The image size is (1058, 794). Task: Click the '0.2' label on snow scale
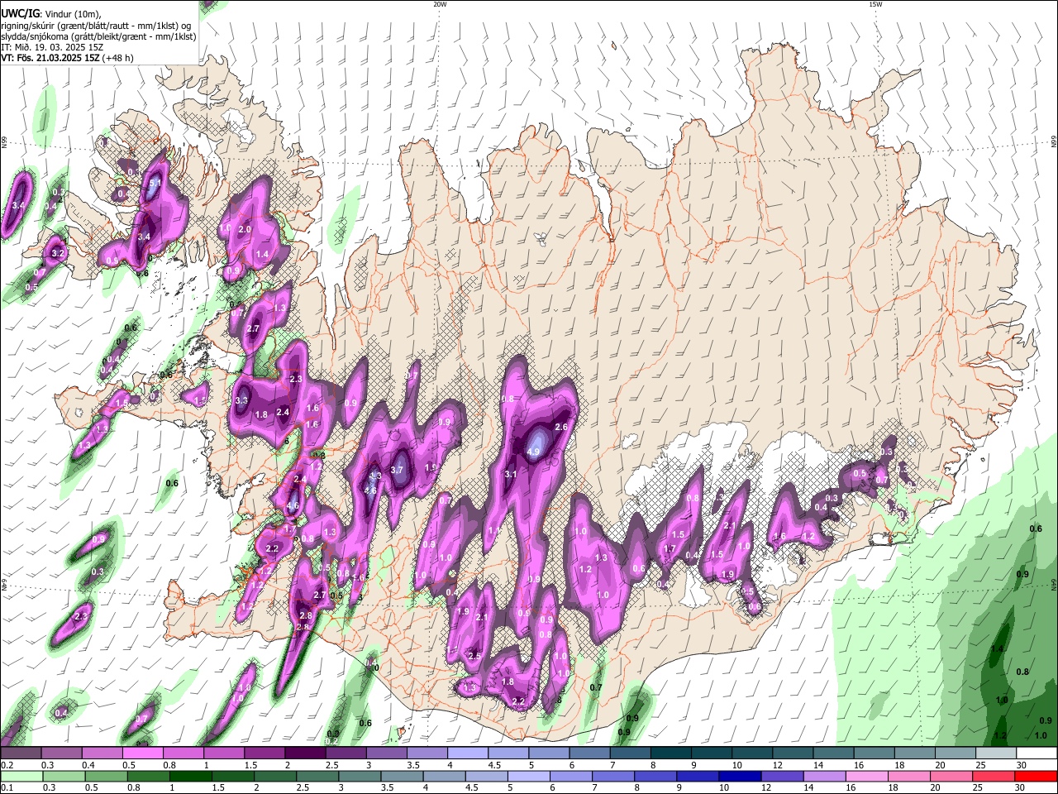[x=7, y=765]
